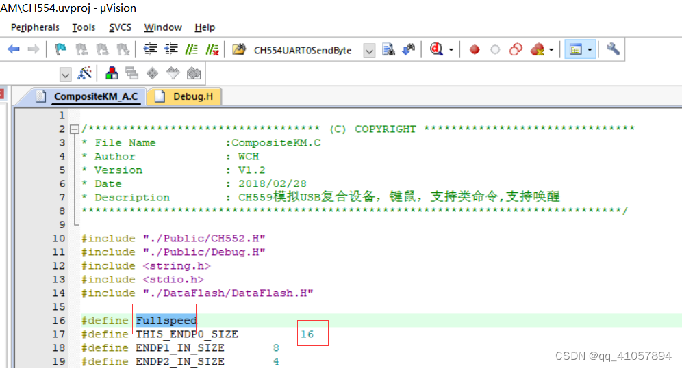Click the Find icon beside search box
Screen dimensions: 682x368
pos(388,49)
